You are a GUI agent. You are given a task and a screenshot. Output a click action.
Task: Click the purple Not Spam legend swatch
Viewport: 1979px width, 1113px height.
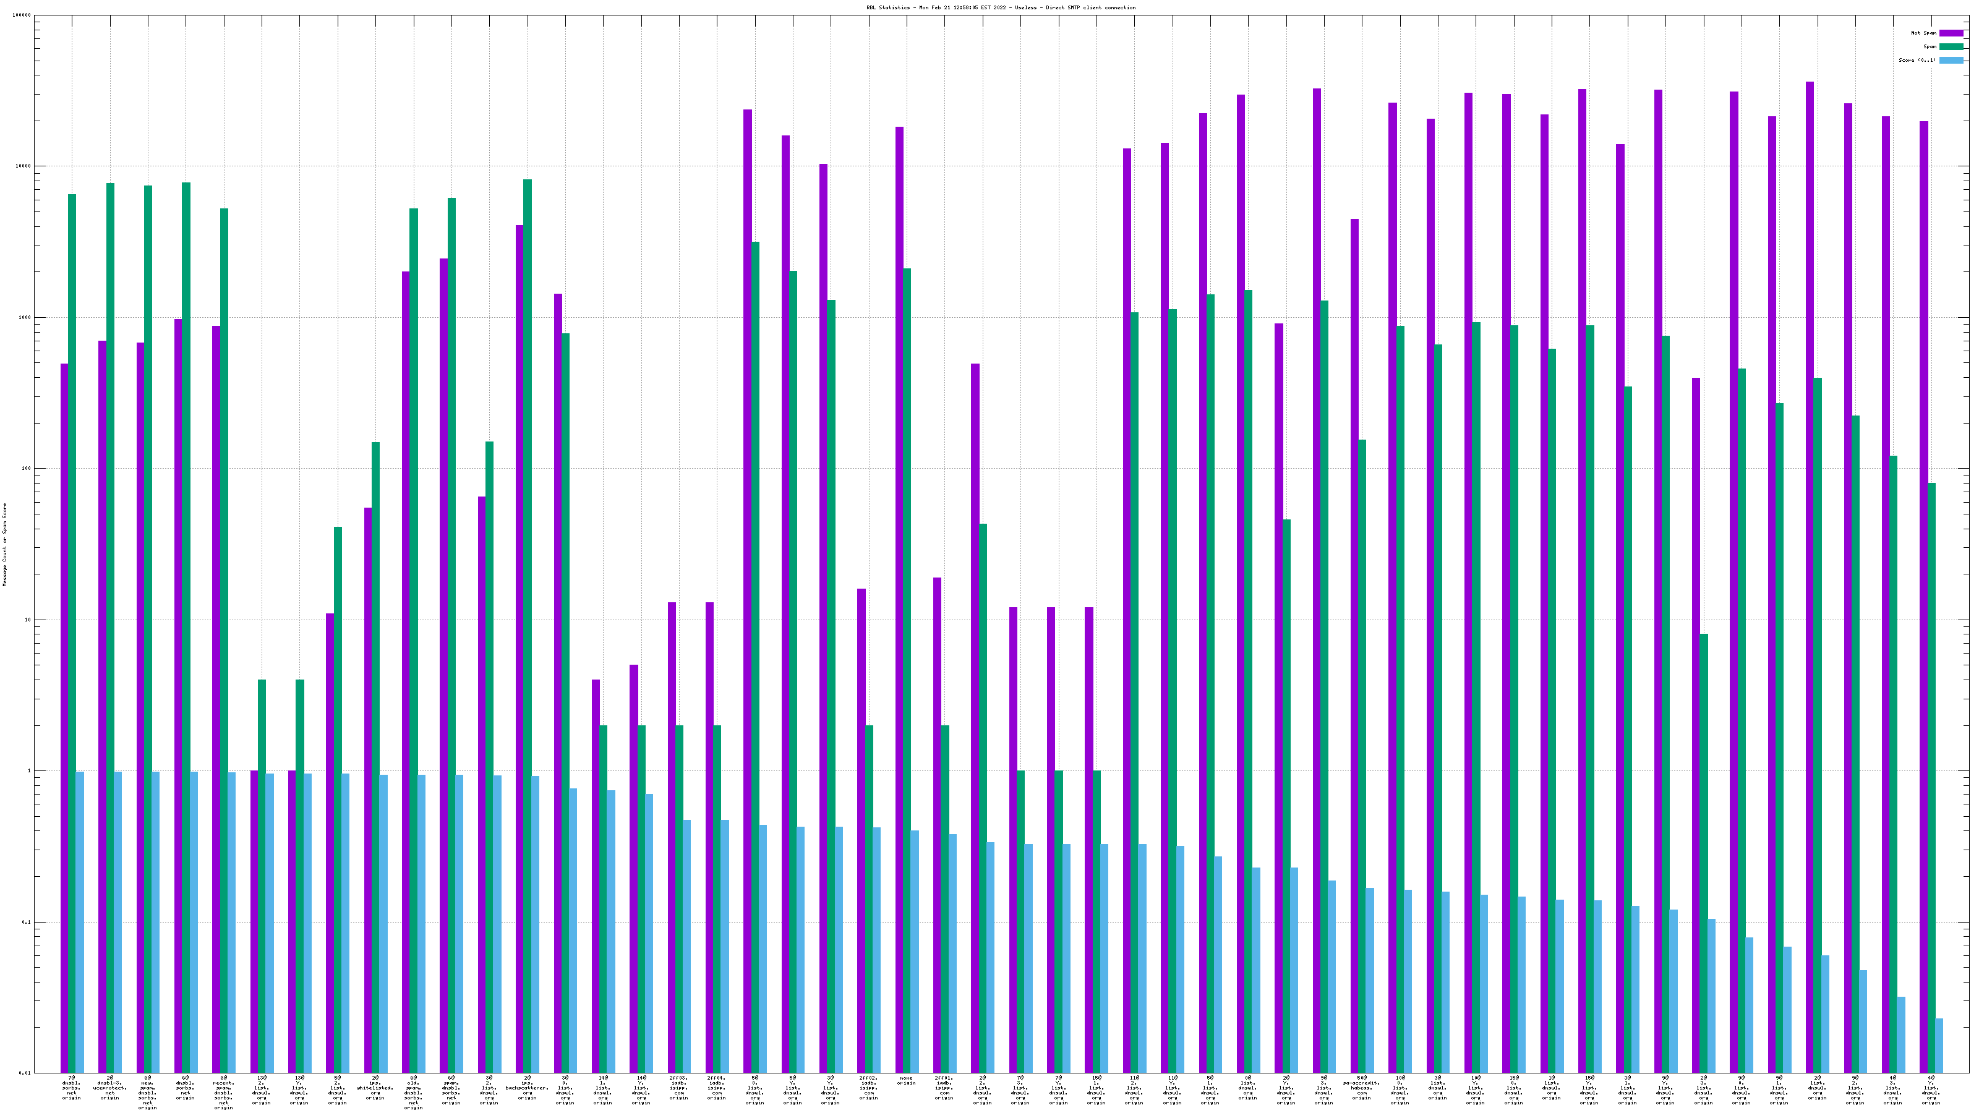(x=1951, y=33)
